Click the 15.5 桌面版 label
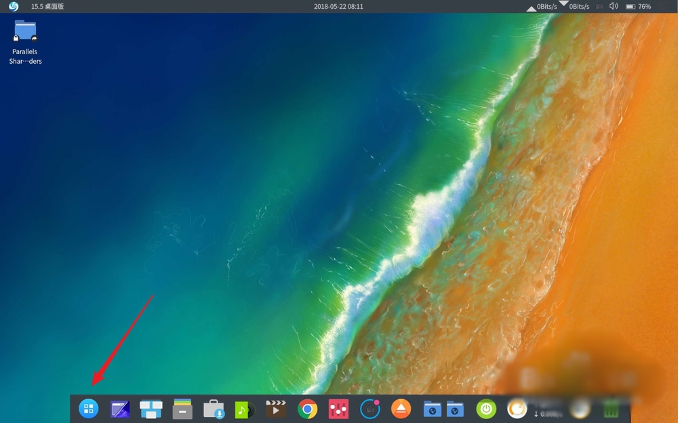Viewport: 678px width, 423px height. pos(47,7)
